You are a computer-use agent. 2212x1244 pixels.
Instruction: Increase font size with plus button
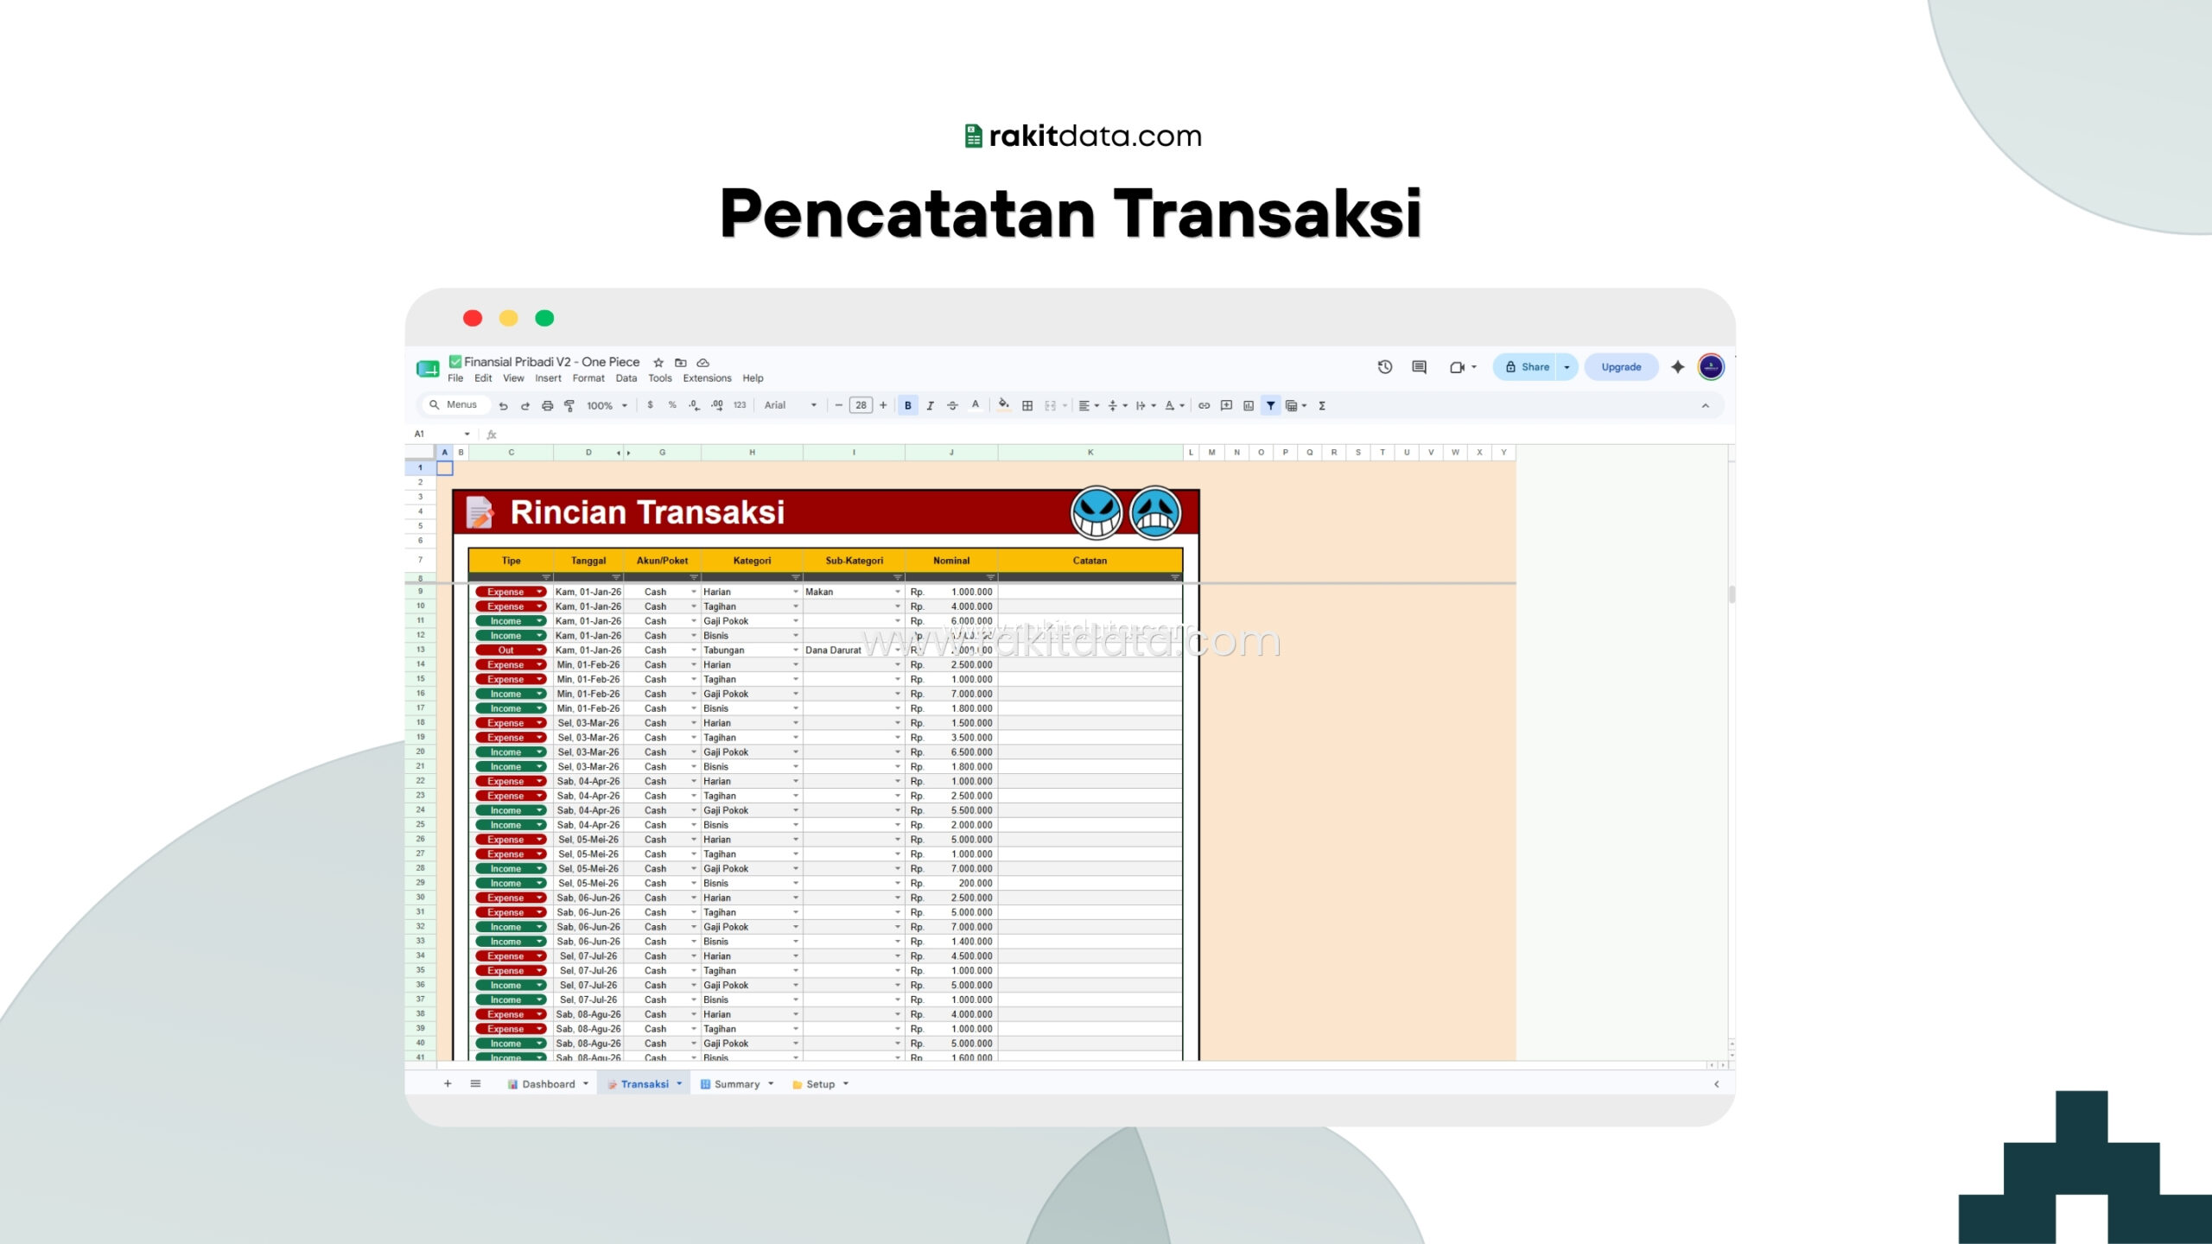pyautogui.click(x=883, y=405)
